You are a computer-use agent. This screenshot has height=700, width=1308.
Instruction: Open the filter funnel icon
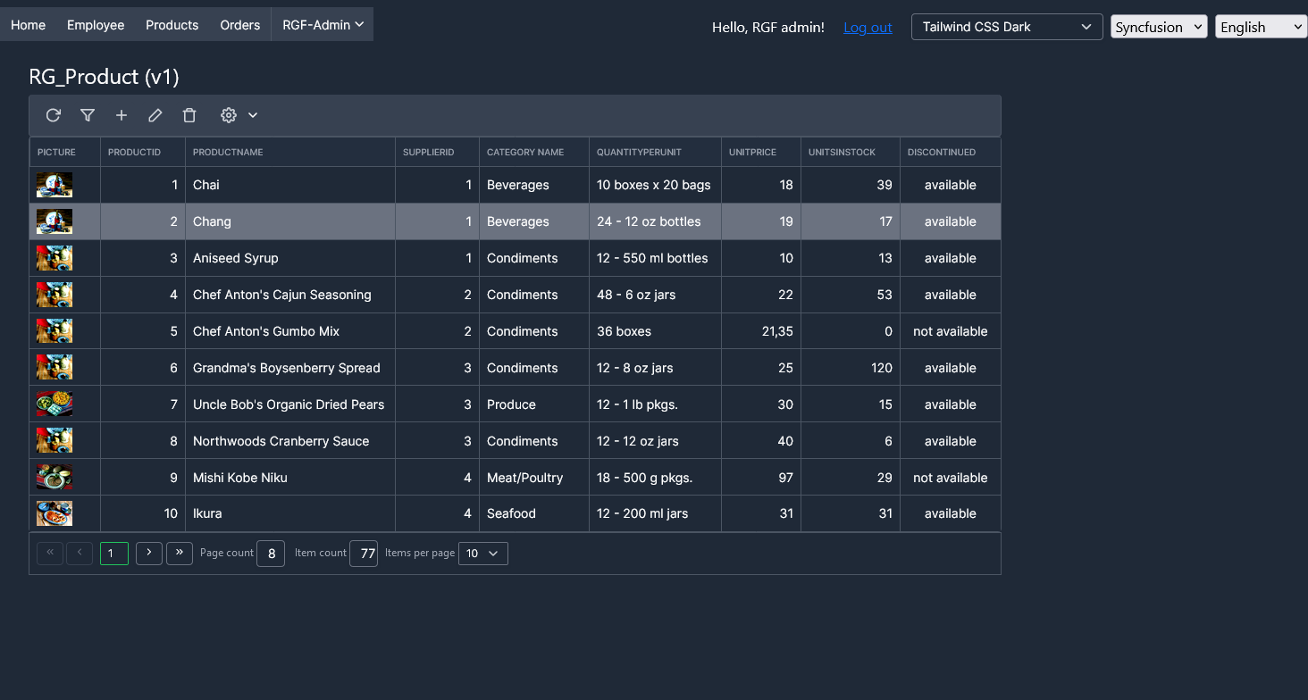[88, 115]
